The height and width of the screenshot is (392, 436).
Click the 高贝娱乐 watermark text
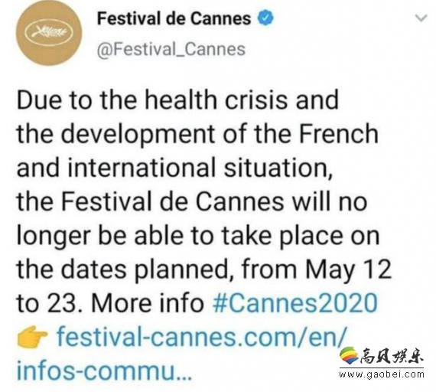(392, 356)
